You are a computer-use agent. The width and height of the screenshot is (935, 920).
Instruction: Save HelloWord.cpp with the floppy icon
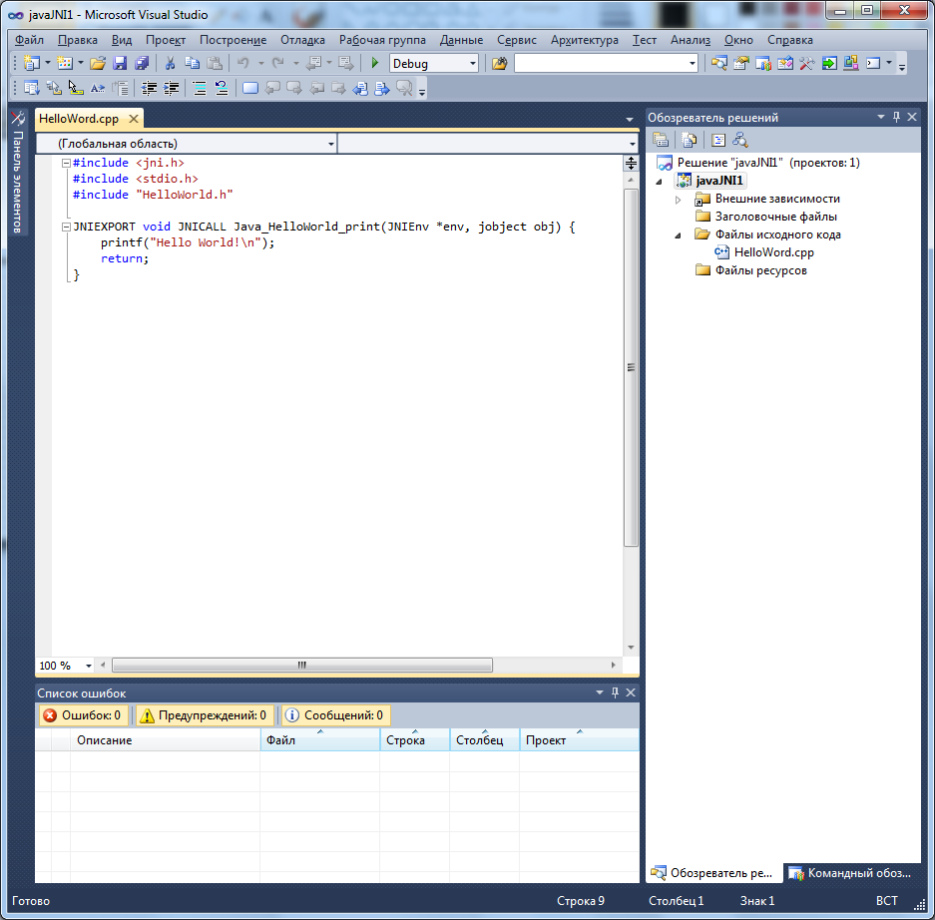pyautogui.click(x=120, y=63)
